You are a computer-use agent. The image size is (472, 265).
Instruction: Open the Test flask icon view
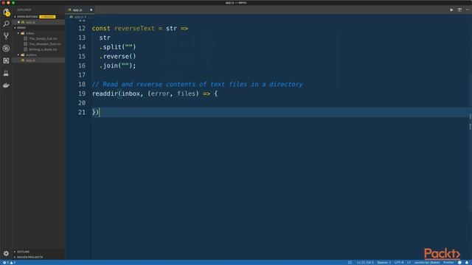pyautogui.click(x=6, y=73)
